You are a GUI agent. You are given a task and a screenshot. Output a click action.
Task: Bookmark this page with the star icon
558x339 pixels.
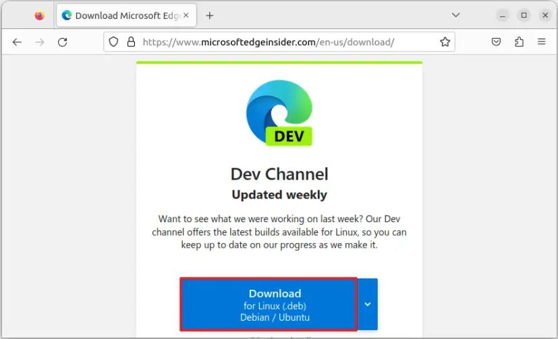tap(445, 42)
